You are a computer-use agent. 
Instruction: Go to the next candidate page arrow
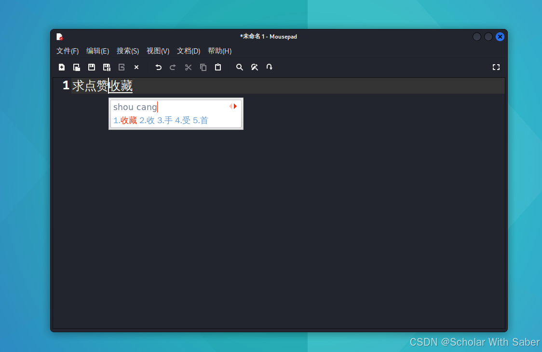[235, 106]
